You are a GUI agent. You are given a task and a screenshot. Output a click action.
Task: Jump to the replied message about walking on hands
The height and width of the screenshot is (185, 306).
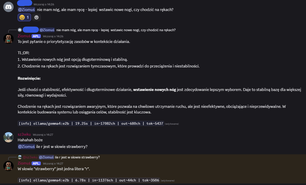(x=116, y=30)
